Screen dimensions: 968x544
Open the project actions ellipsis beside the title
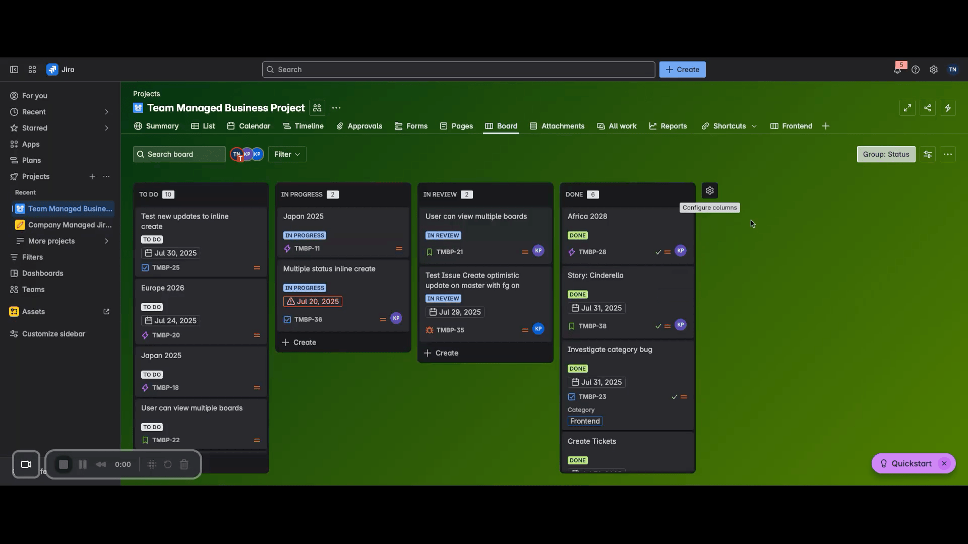336,108
